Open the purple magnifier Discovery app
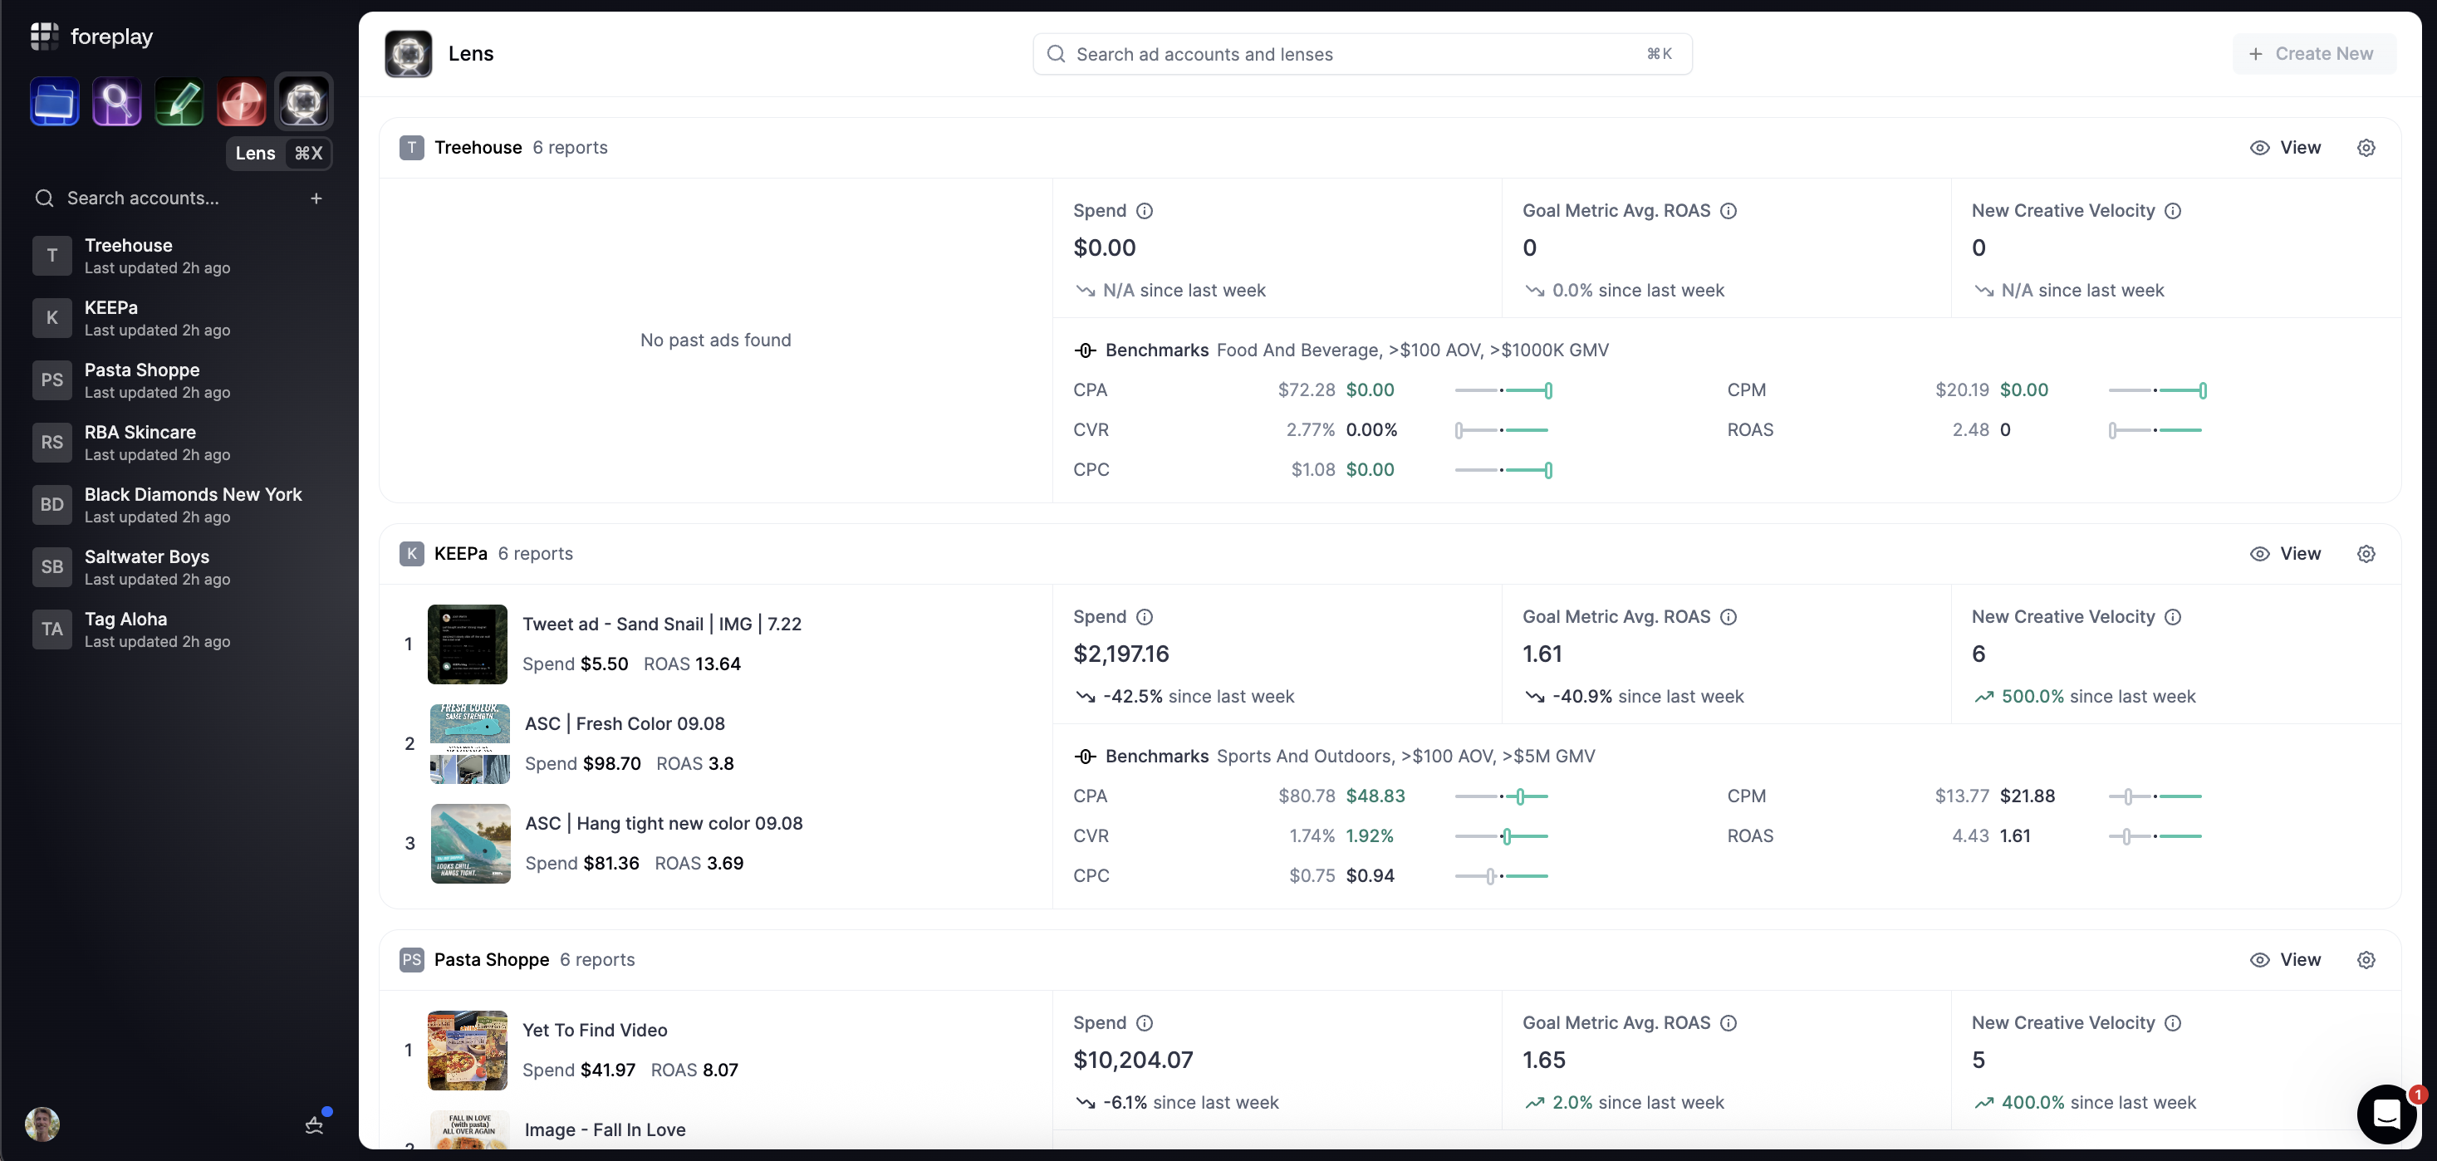Screen dimensions: 2437x1161 click(116, 102)
